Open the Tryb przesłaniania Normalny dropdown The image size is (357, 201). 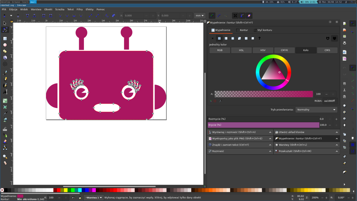[x=316, y=110]
